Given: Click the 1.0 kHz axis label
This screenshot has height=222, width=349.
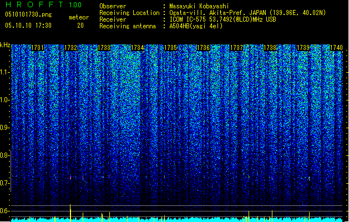Looking at the screenshot, I should pos(5,100).
